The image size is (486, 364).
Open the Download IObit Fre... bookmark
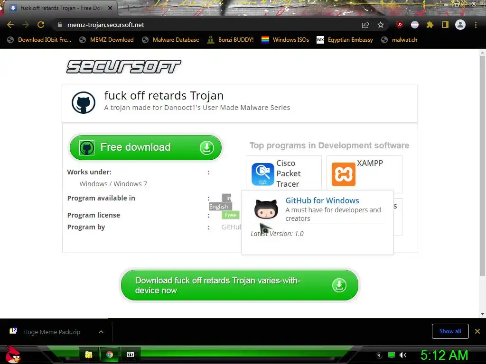[x=39, y=40]
